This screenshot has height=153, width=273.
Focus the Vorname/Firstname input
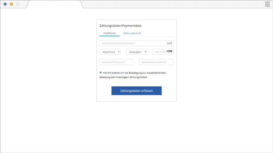[116, 62]
